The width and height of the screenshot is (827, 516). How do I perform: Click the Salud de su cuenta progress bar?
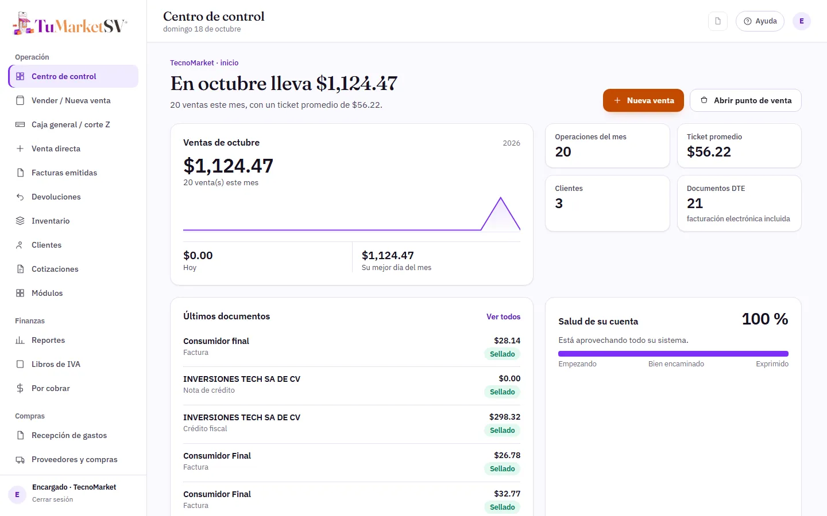[673, 354]
